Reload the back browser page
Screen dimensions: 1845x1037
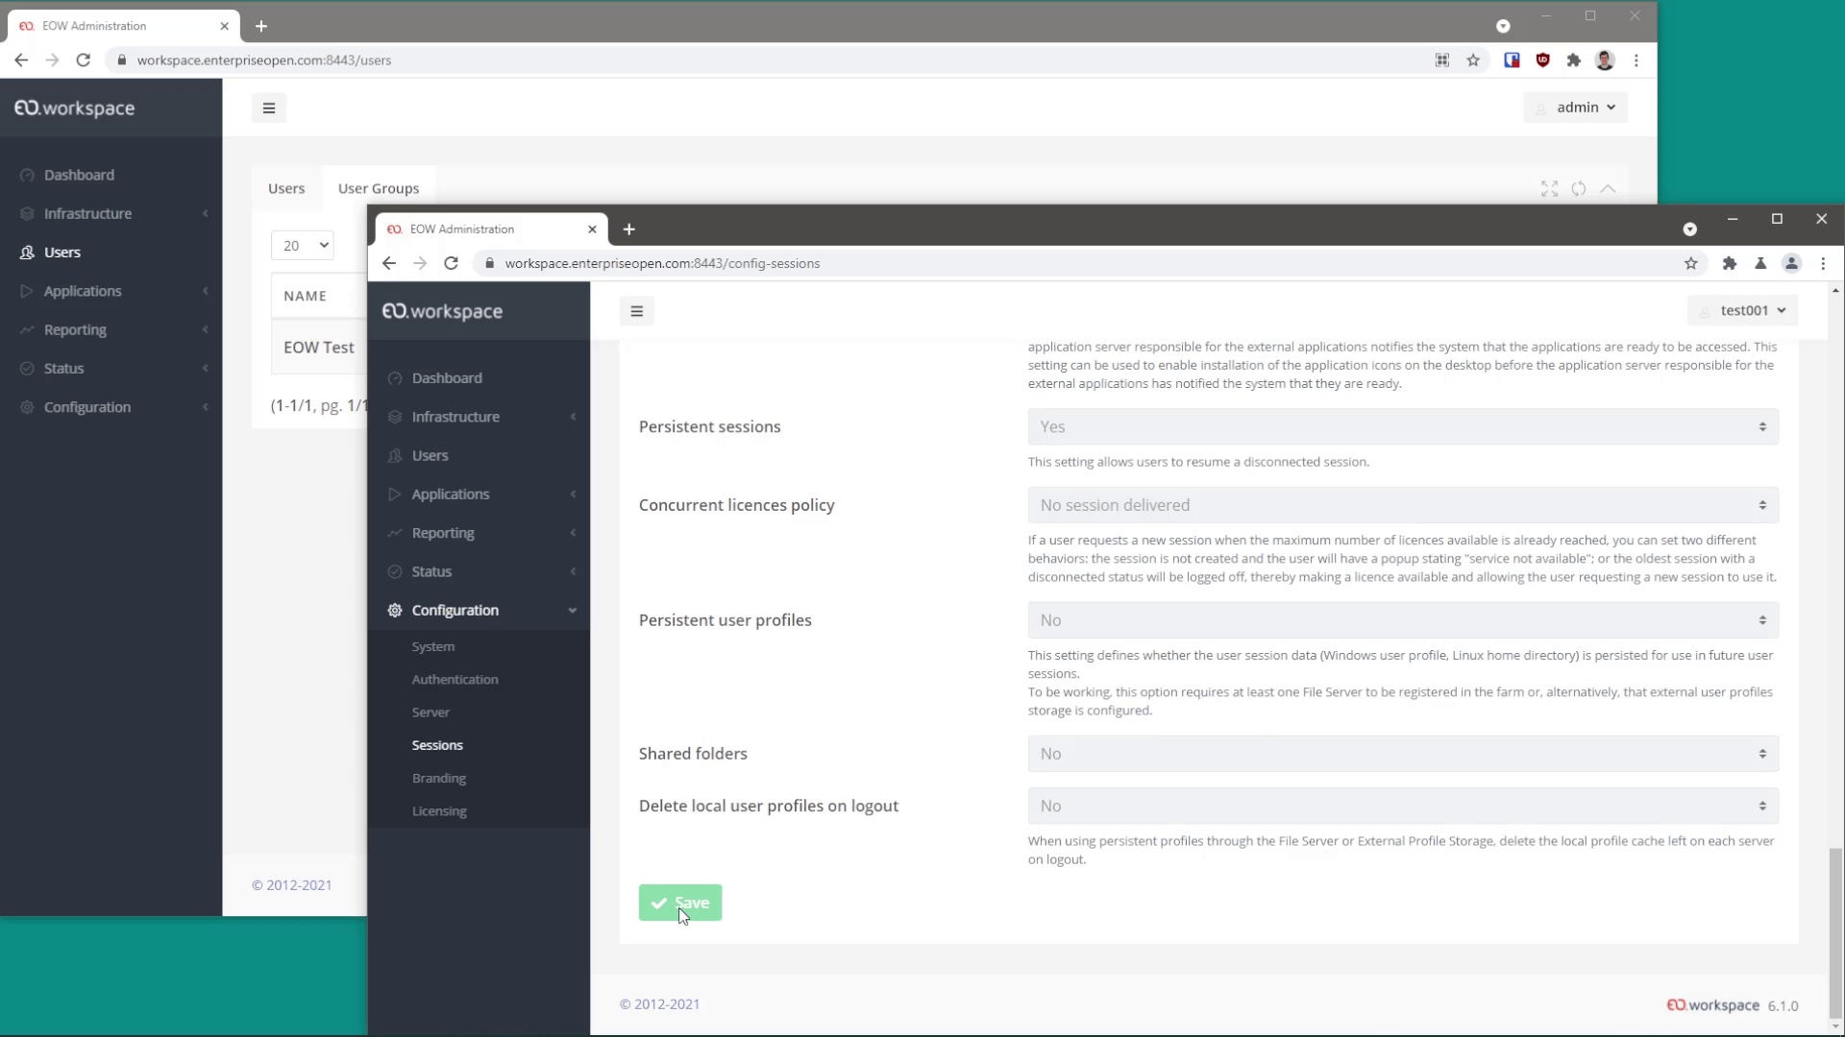point(84,60)
